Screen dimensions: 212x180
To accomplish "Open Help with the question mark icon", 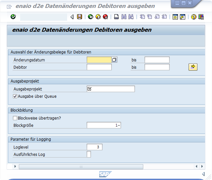I will (x=194, y=17).
